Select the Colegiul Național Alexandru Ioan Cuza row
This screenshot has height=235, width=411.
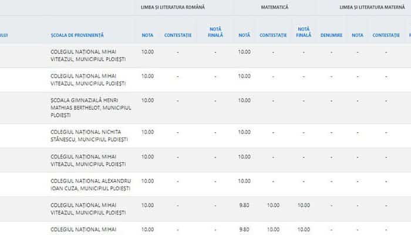pos(91,184)
